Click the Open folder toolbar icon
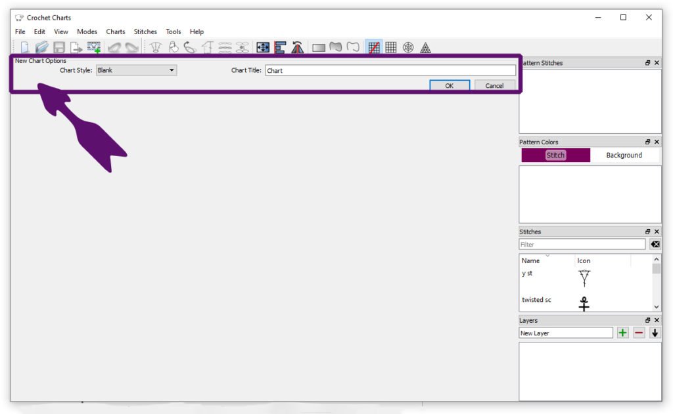The width and height of the screenshot is (673, 414). (x=41, y=47)
